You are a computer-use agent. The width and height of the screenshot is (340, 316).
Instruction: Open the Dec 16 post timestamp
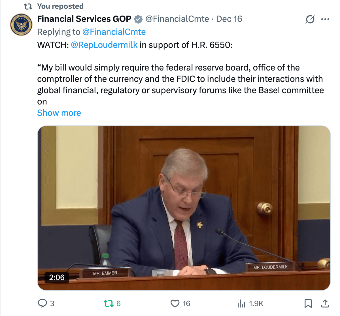click(229, 19)
